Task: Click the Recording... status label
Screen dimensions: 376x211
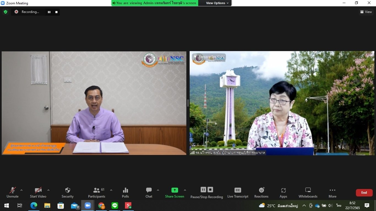Action: 30,12
